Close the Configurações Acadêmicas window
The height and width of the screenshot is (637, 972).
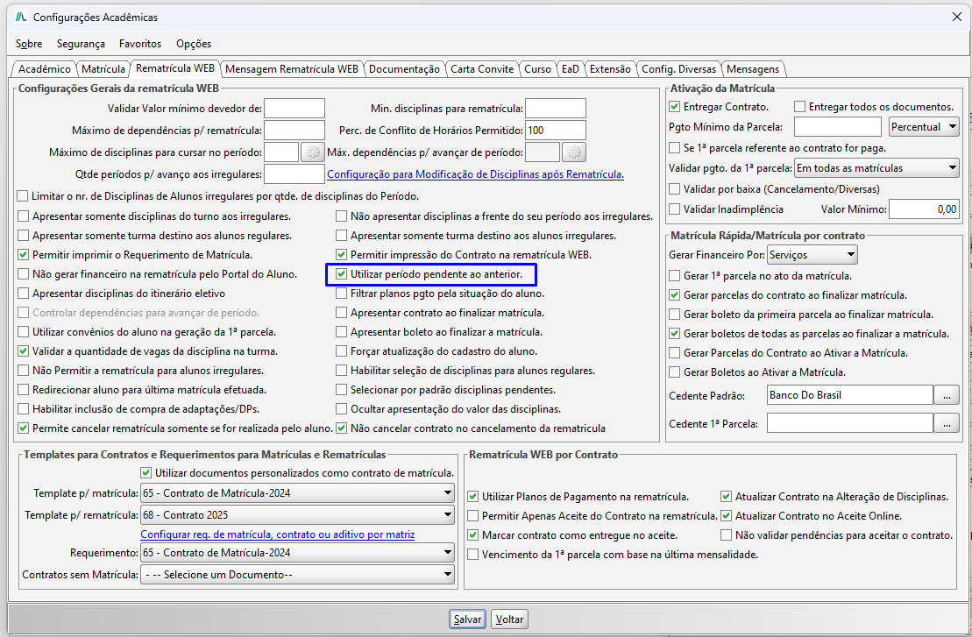coord(956,17)
